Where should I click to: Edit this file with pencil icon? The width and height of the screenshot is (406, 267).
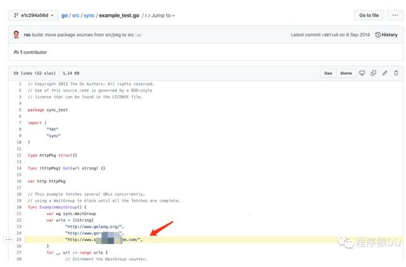click(x=385, y=73)
